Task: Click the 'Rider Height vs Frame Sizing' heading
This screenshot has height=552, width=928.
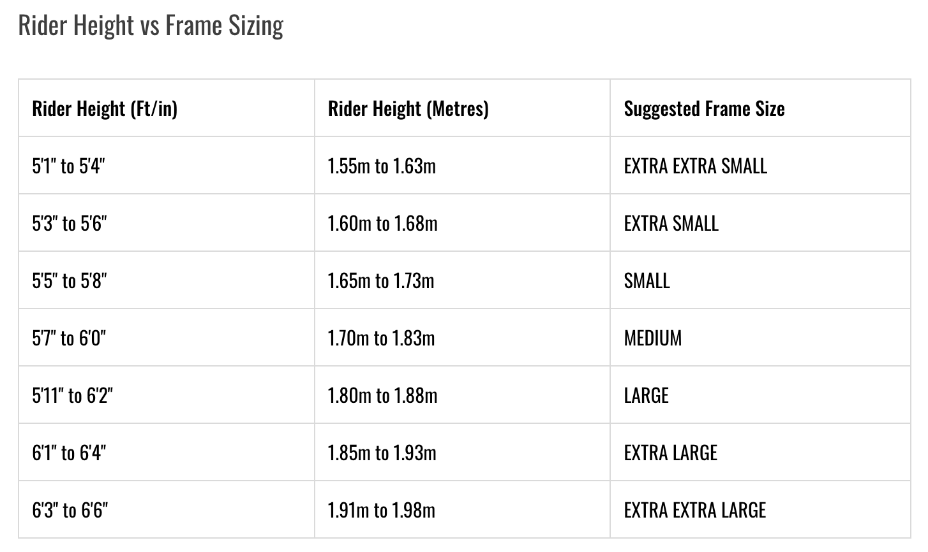Action: point(151,25)
